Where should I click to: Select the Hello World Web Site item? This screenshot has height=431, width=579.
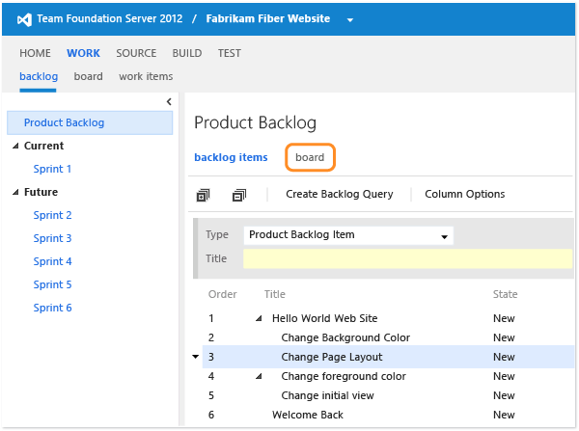coord(324,318)
